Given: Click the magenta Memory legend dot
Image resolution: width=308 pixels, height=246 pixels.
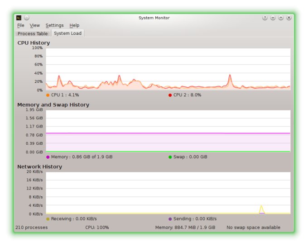Looking at the screenshot, I should click(48, 157).
